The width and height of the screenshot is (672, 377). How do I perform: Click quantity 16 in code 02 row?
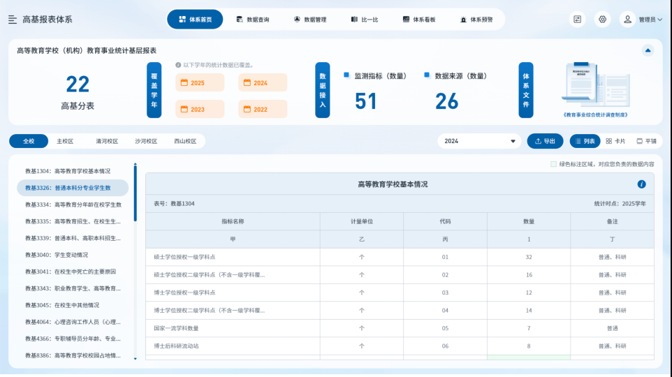point(529,275)
